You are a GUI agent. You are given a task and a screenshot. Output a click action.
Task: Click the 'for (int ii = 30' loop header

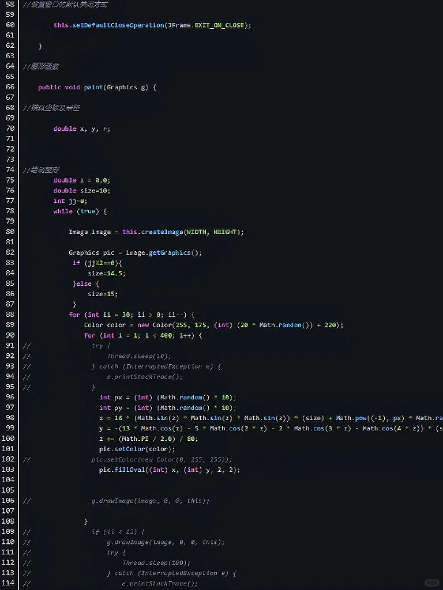pyautogui.click(x=132, y=315)
